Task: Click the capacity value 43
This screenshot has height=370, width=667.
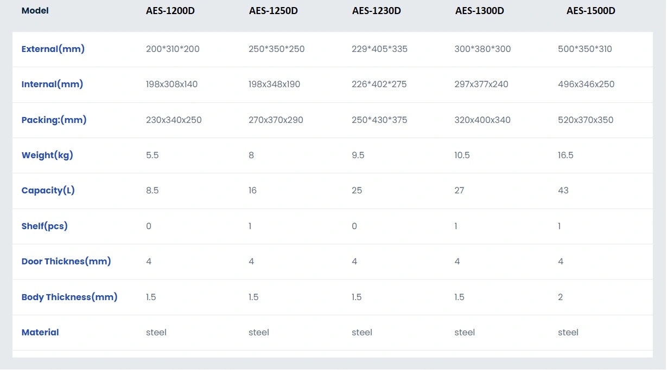Action: pyautogui.click(x=563, y=191)
